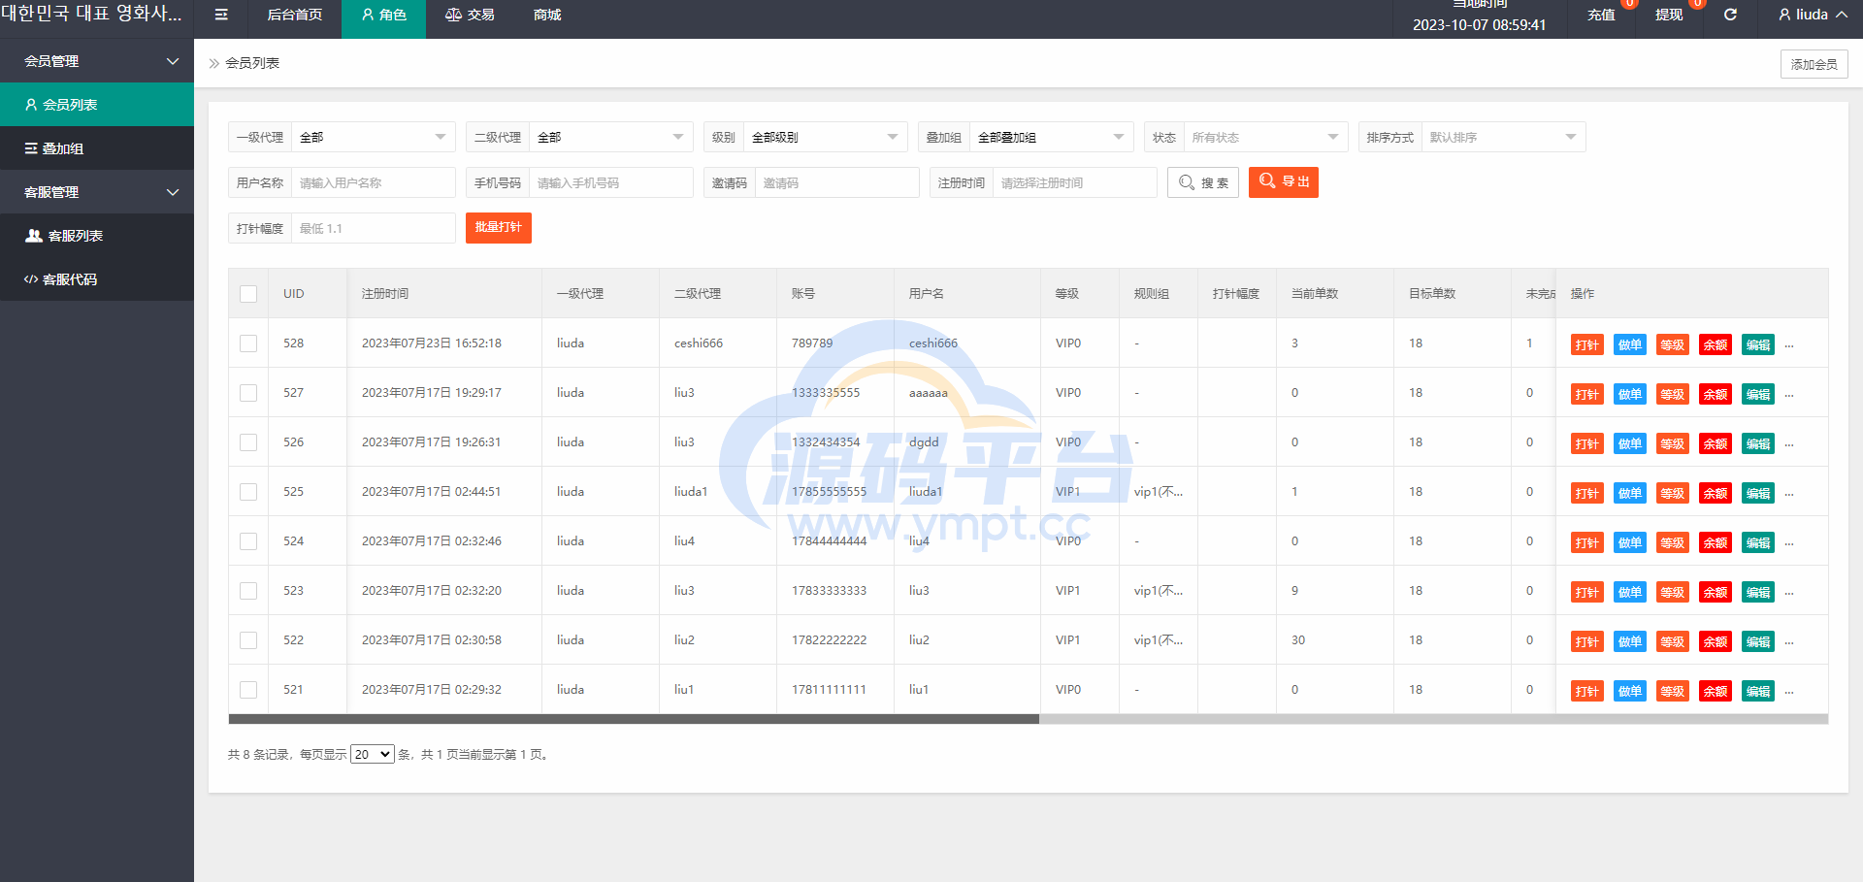Focus the 用户名称 input field

tap(374, 182)
